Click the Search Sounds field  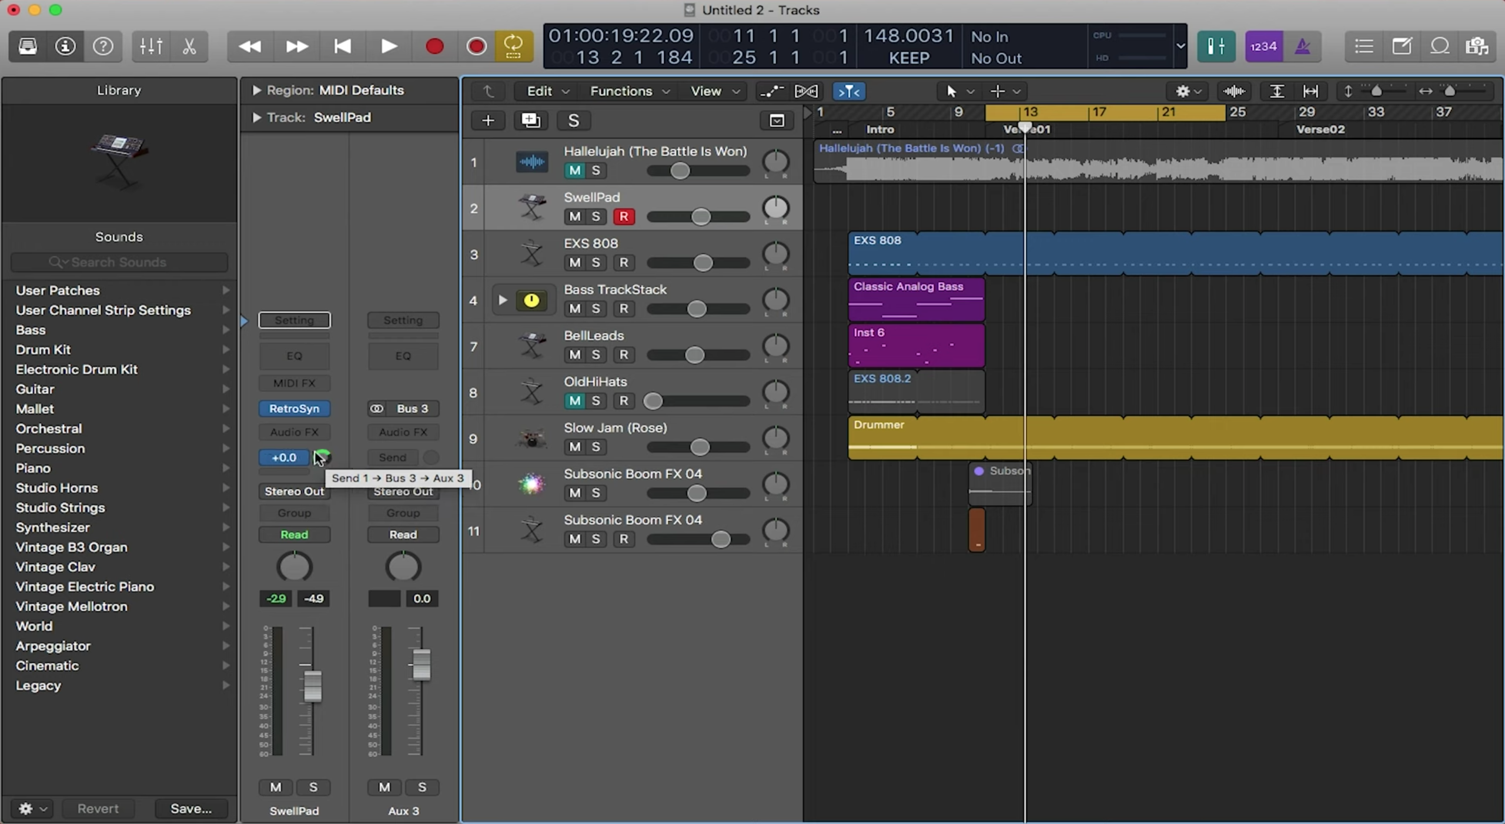[x=119, y=262]
